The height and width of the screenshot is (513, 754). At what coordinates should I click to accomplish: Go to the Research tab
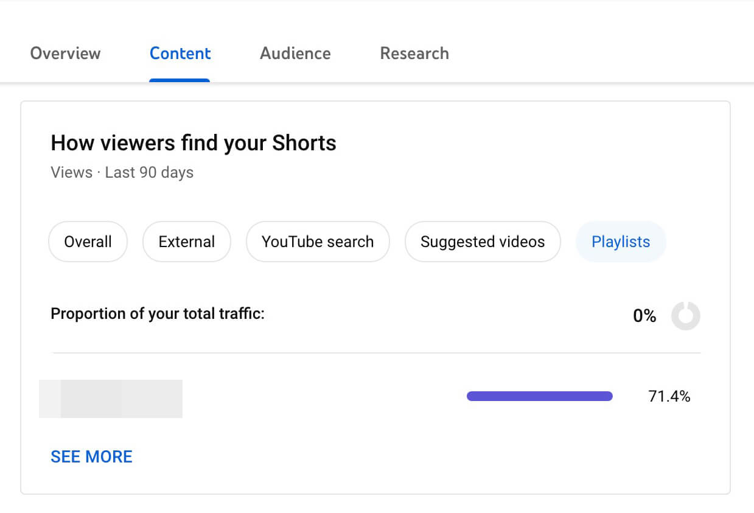pos(414,54)
